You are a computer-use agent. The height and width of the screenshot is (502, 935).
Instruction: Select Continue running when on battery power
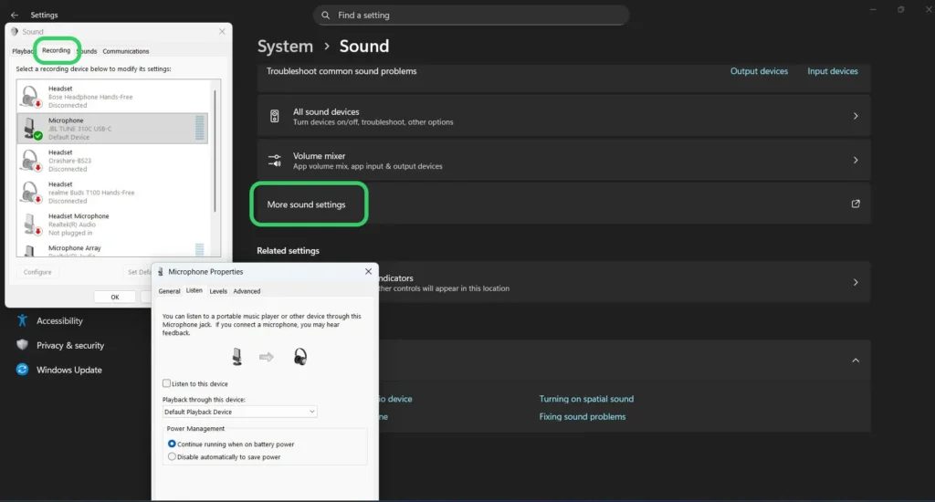coord(172,444)
